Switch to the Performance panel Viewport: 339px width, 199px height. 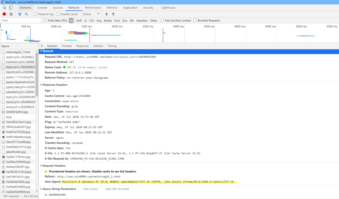coord(93,8)
